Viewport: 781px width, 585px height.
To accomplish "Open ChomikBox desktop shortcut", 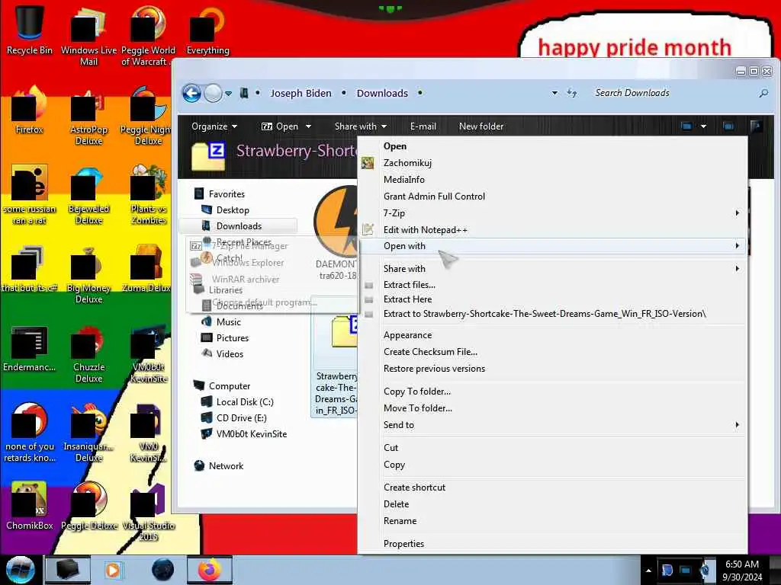I will click(30, 506).
